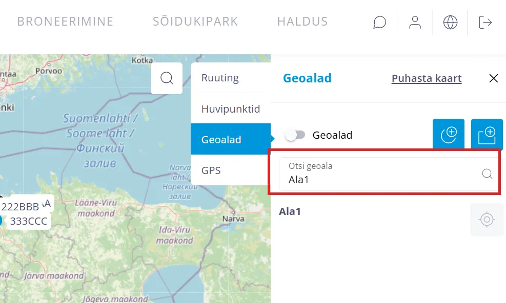
Task: Open the map search magnifier button
Action: [167, 78]
